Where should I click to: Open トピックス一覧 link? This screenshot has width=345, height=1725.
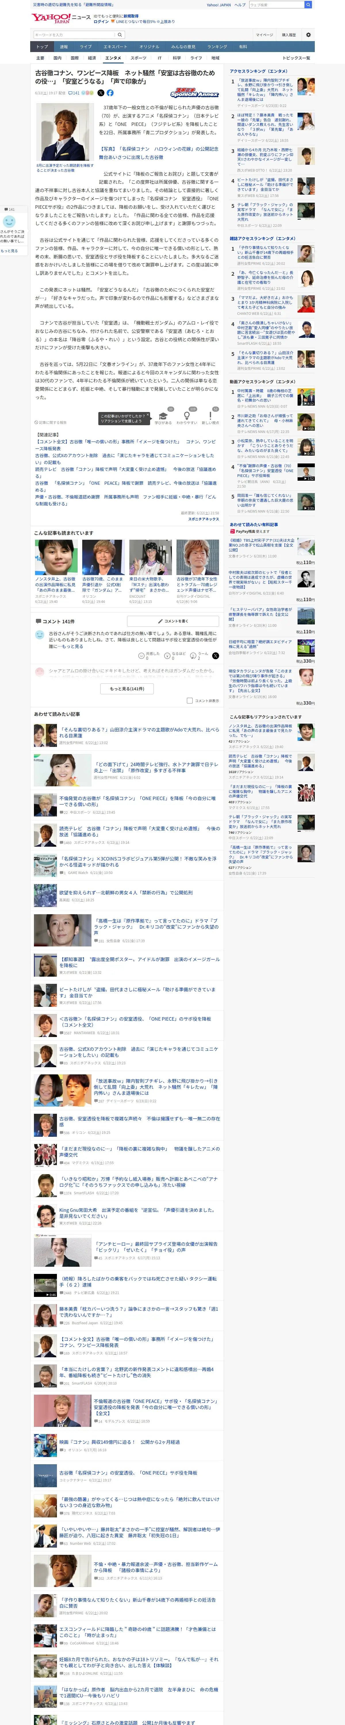[296, 58]
